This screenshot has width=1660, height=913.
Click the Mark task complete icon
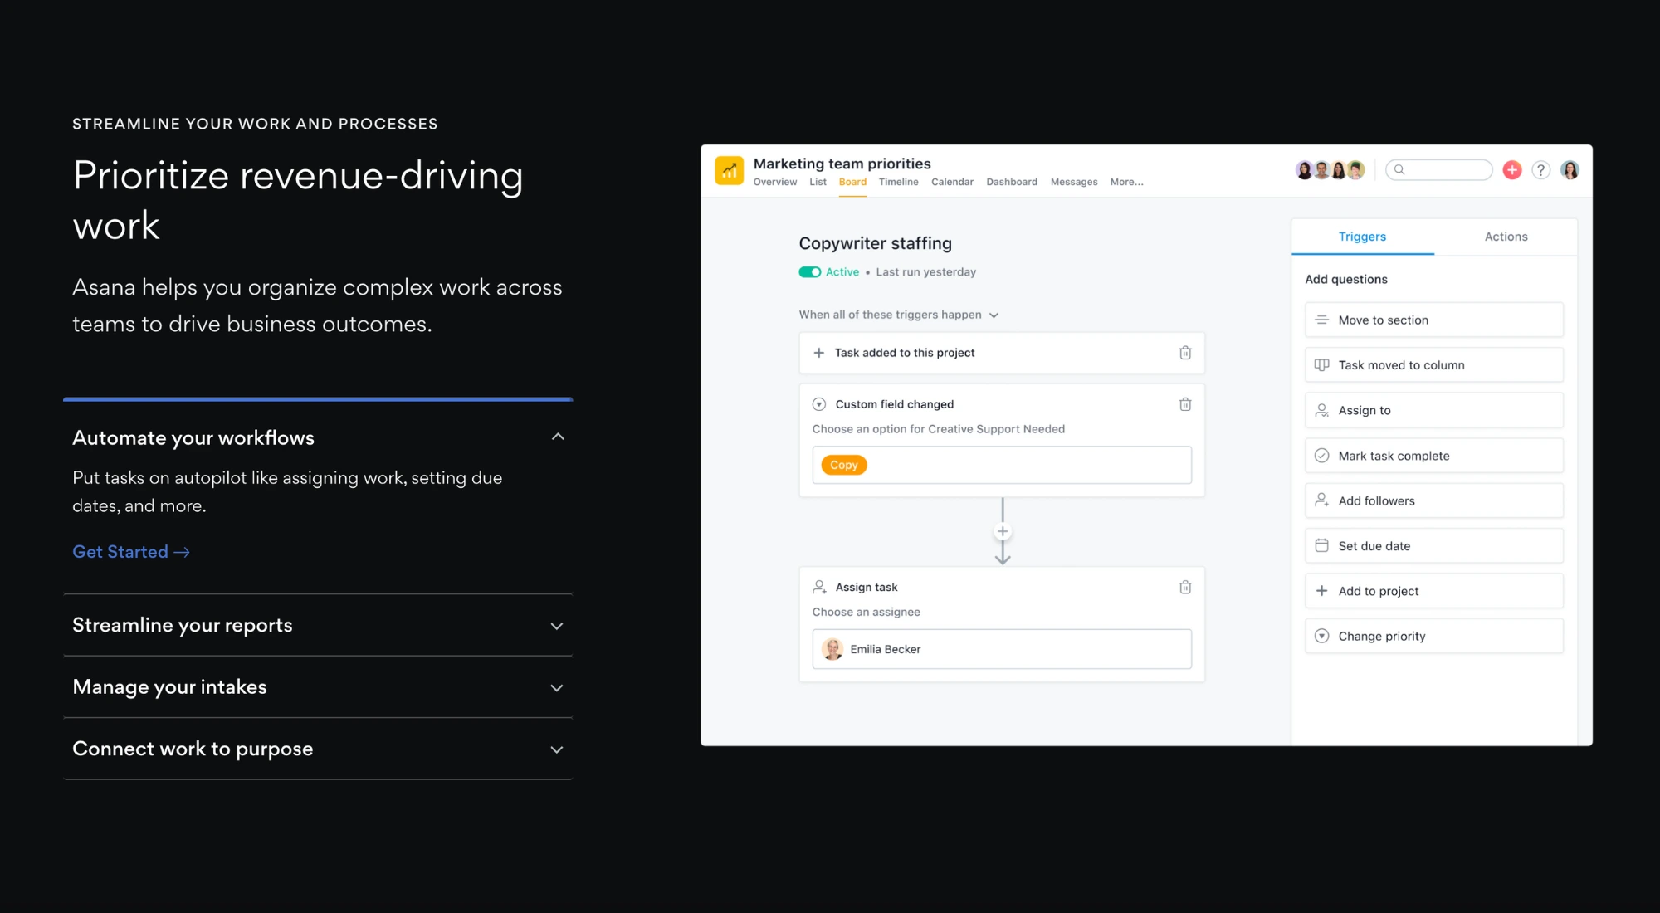tap(1321, 456)
